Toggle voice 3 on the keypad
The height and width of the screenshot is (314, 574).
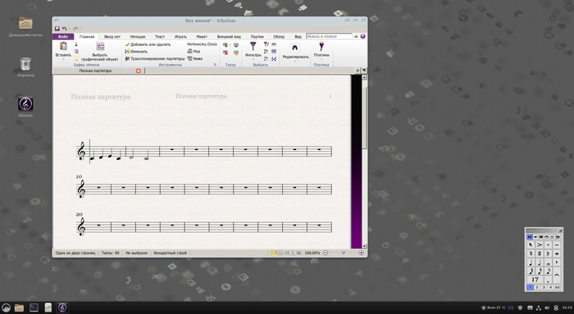point(544,287)
